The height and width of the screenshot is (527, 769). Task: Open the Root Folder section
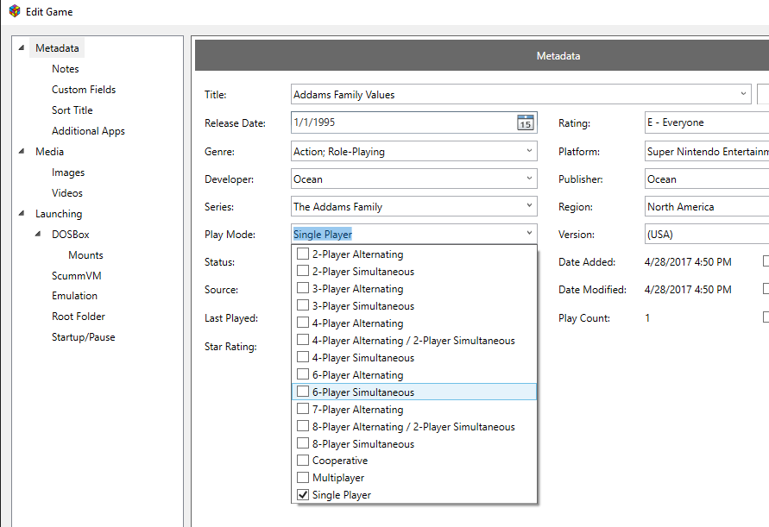click(79, 317)
